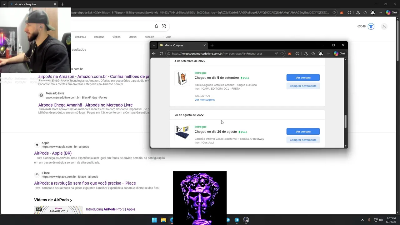Open MetaMask fox extension in front window
The width and height of the screenshot is (400, 225).
tap(290, 53)
